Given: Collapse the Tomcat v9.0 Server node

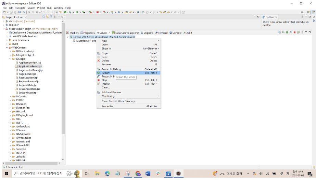Looking at the screenshot, I should pyautogui.click(x=68, y=37).
